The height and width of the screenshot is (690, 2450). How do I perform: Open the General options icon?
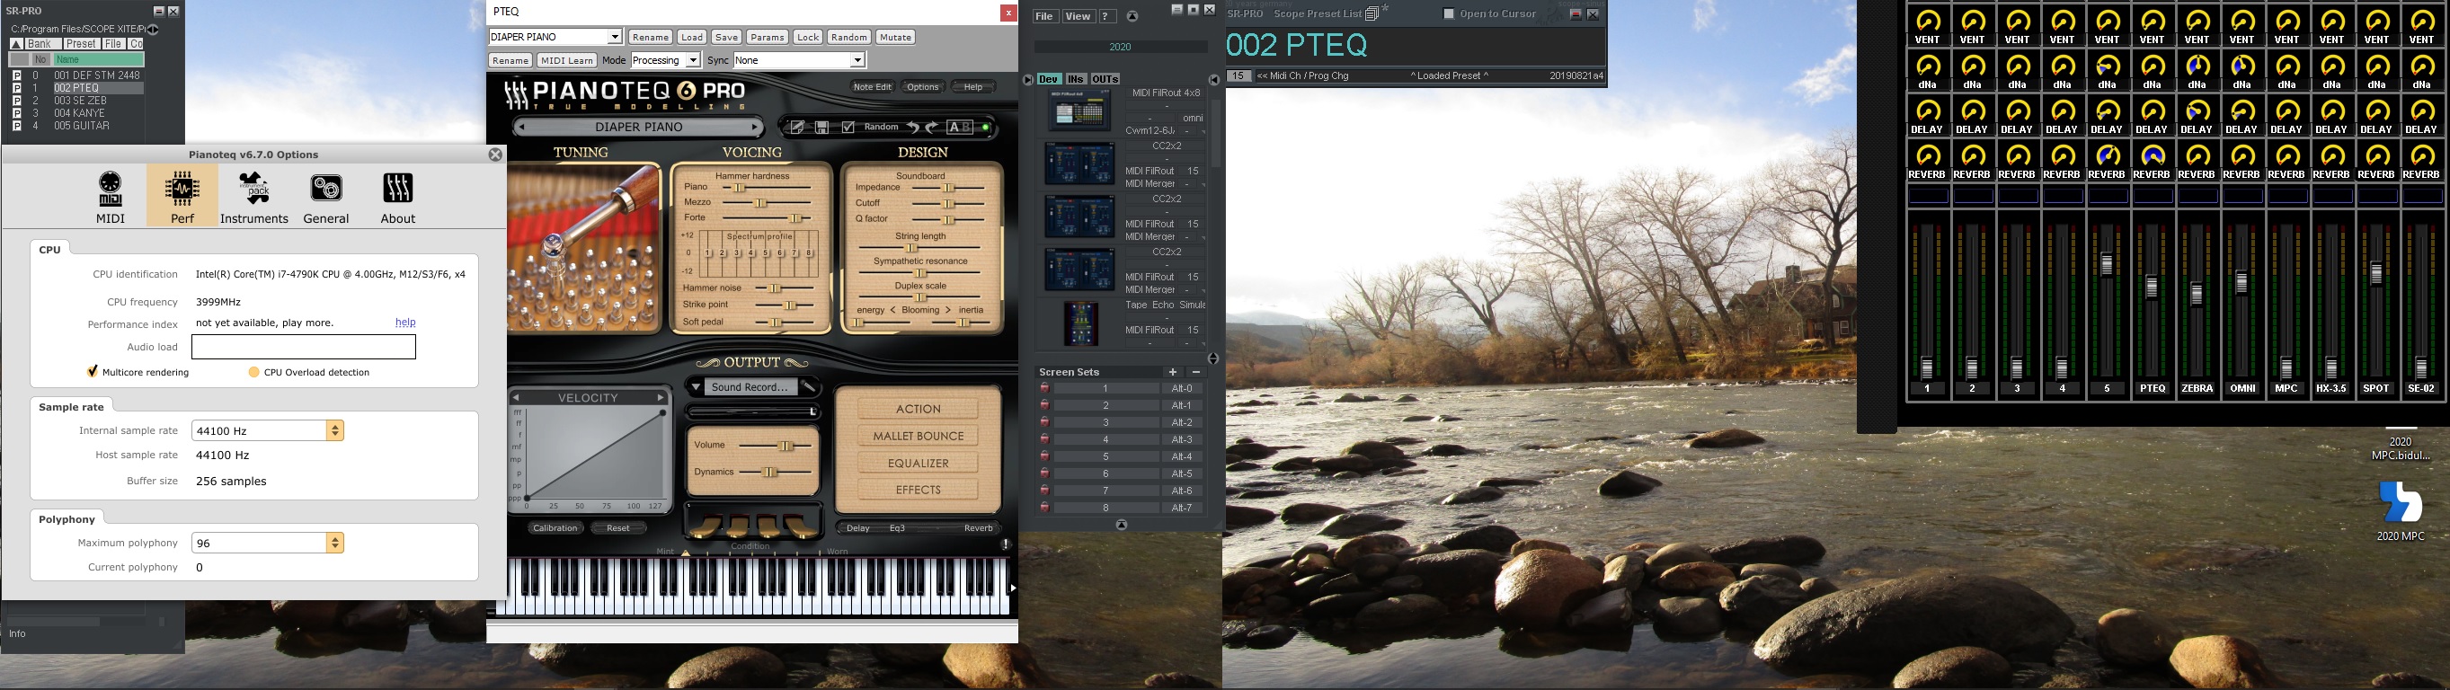click(326, 188)
